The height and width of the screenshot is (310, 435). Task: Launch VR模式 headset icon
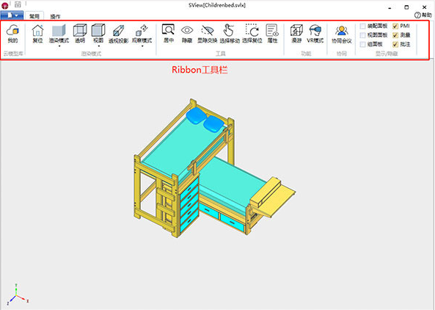(315, 30)
